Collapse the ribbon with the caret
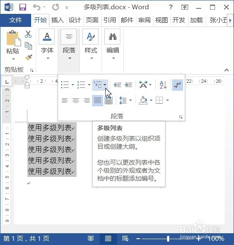Image resolution: width=234 pixels, height=245 pixels. click(226, 70)
